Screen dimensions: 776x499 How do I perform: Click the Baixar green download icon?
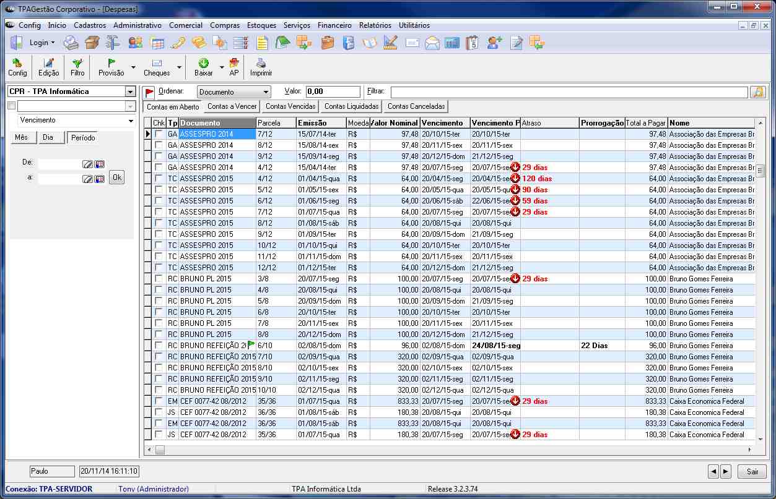point(203,62)
